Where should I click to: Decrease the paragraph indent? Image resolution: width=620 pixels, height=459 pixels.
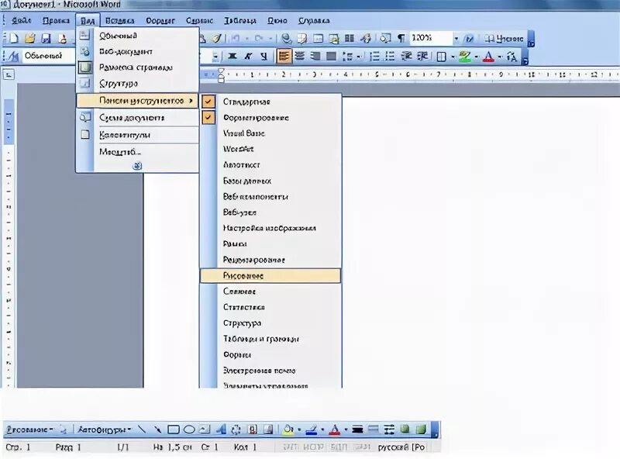pos(406,57)
